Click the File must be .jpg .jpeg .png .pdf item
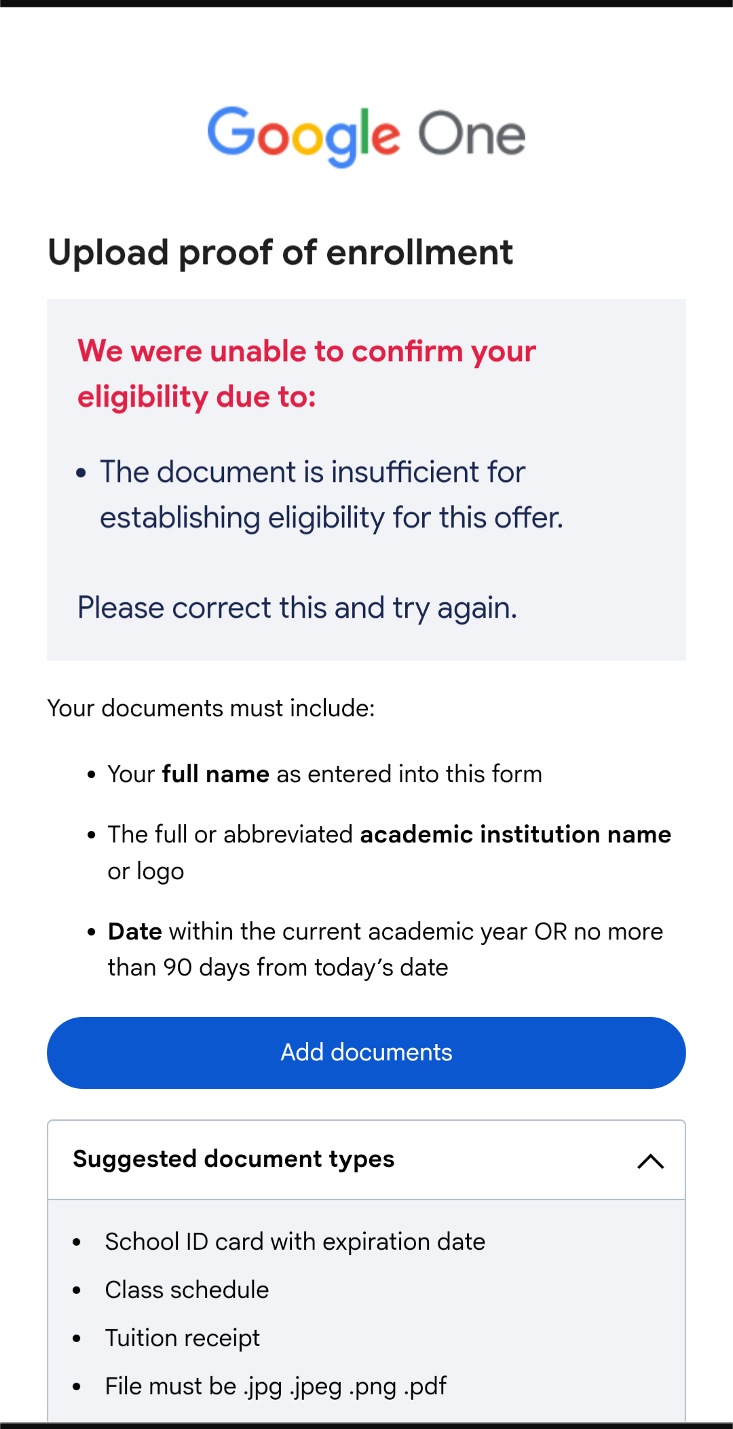This screenshot has height=1429, width=733. tap(276, 1386)
